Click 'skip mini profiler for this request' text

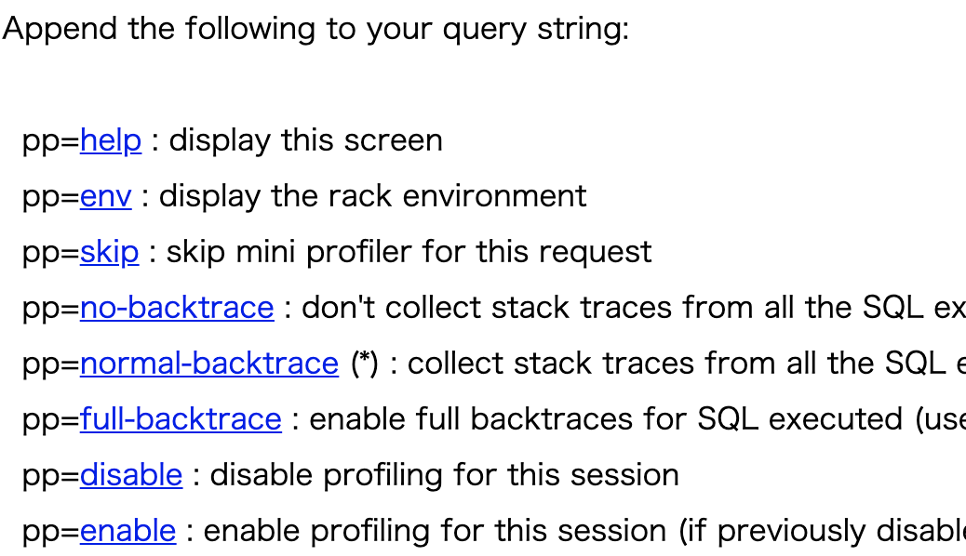(x=409, y=252)
